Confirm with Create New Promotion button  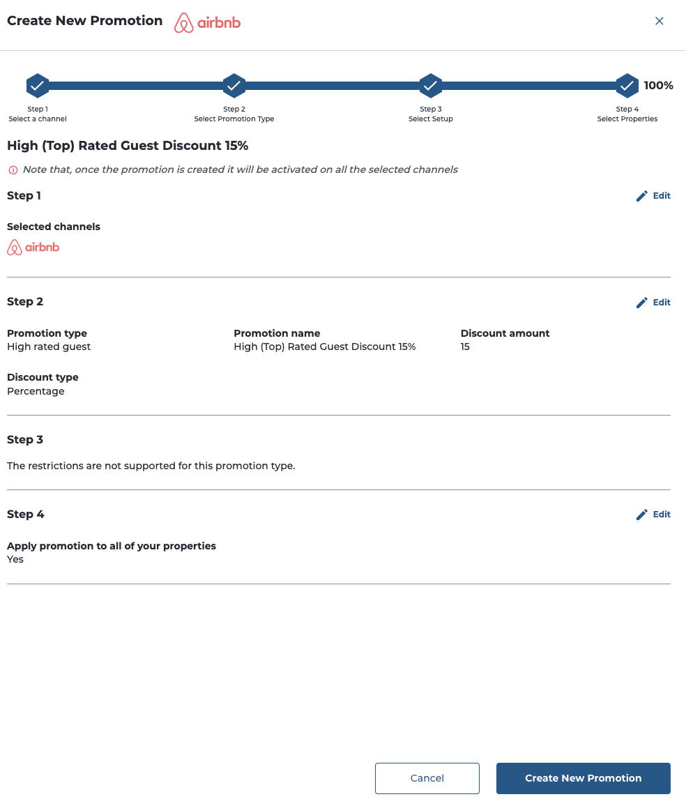584,778
